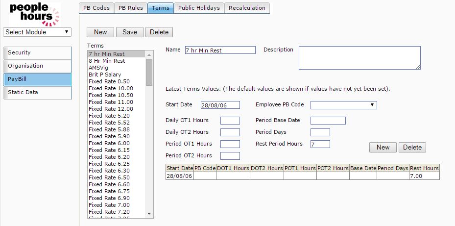Screen dimensions: 455x226
Task: Click the Start Date input field
Action: pos(220,105)
